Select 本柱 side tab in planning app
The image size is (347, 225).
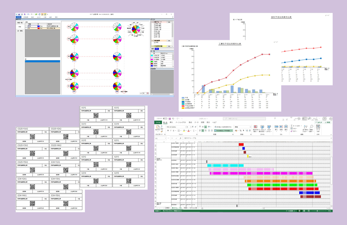20,27
